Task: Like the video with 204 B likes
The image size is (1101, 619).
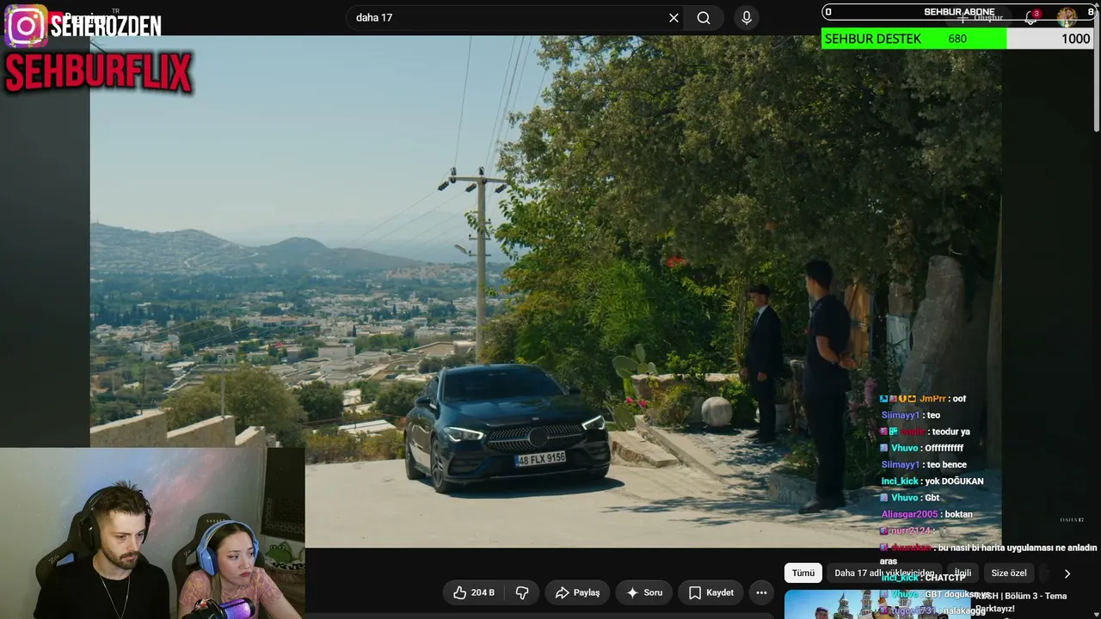Action: coord(473,592)
